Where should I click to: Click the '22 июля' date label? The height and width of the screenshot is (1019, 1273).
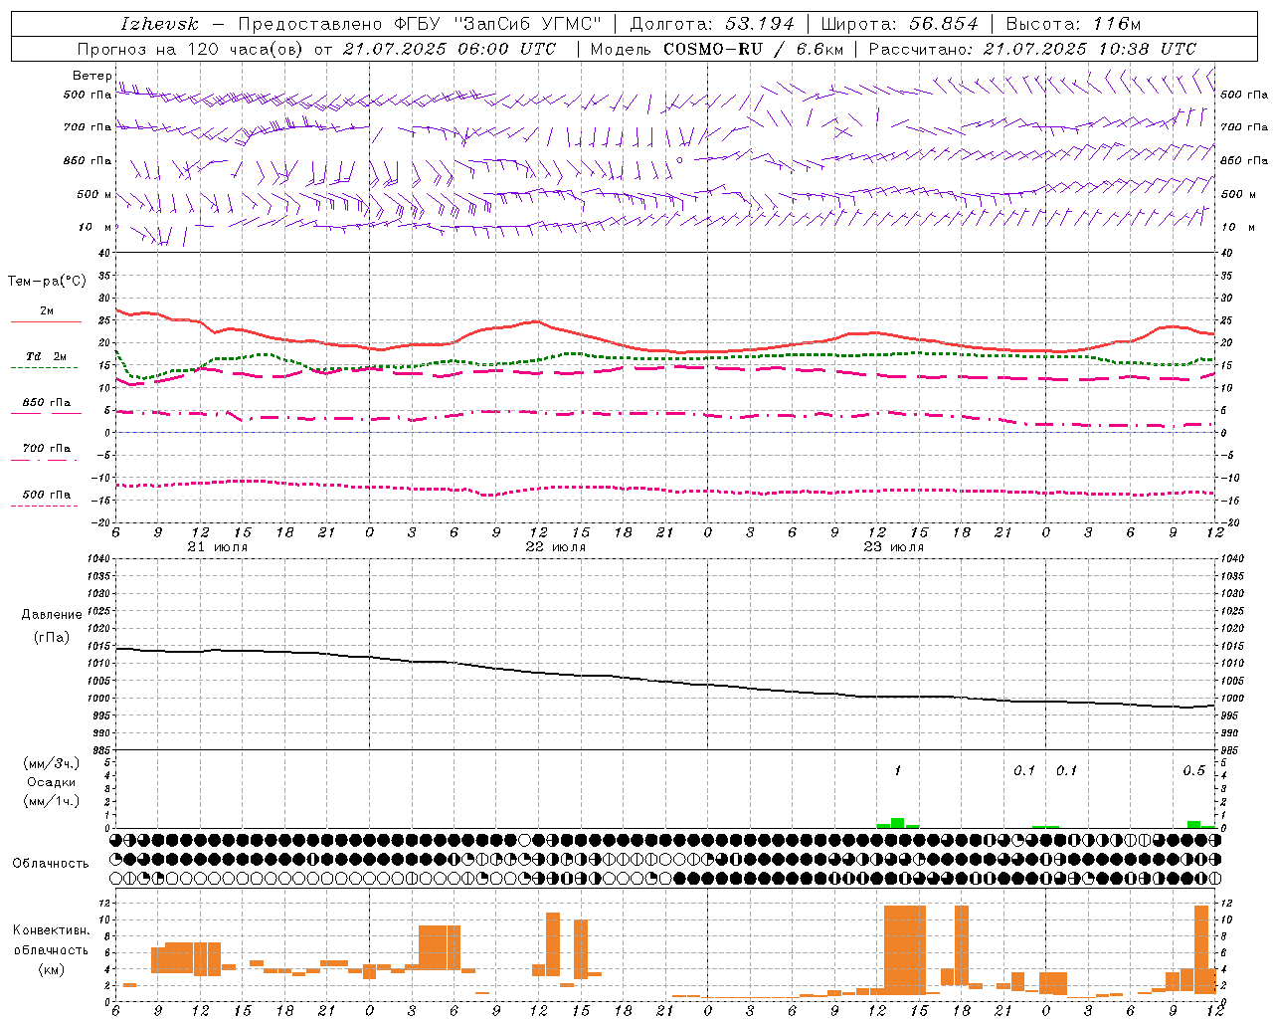(x=556, y=547)
